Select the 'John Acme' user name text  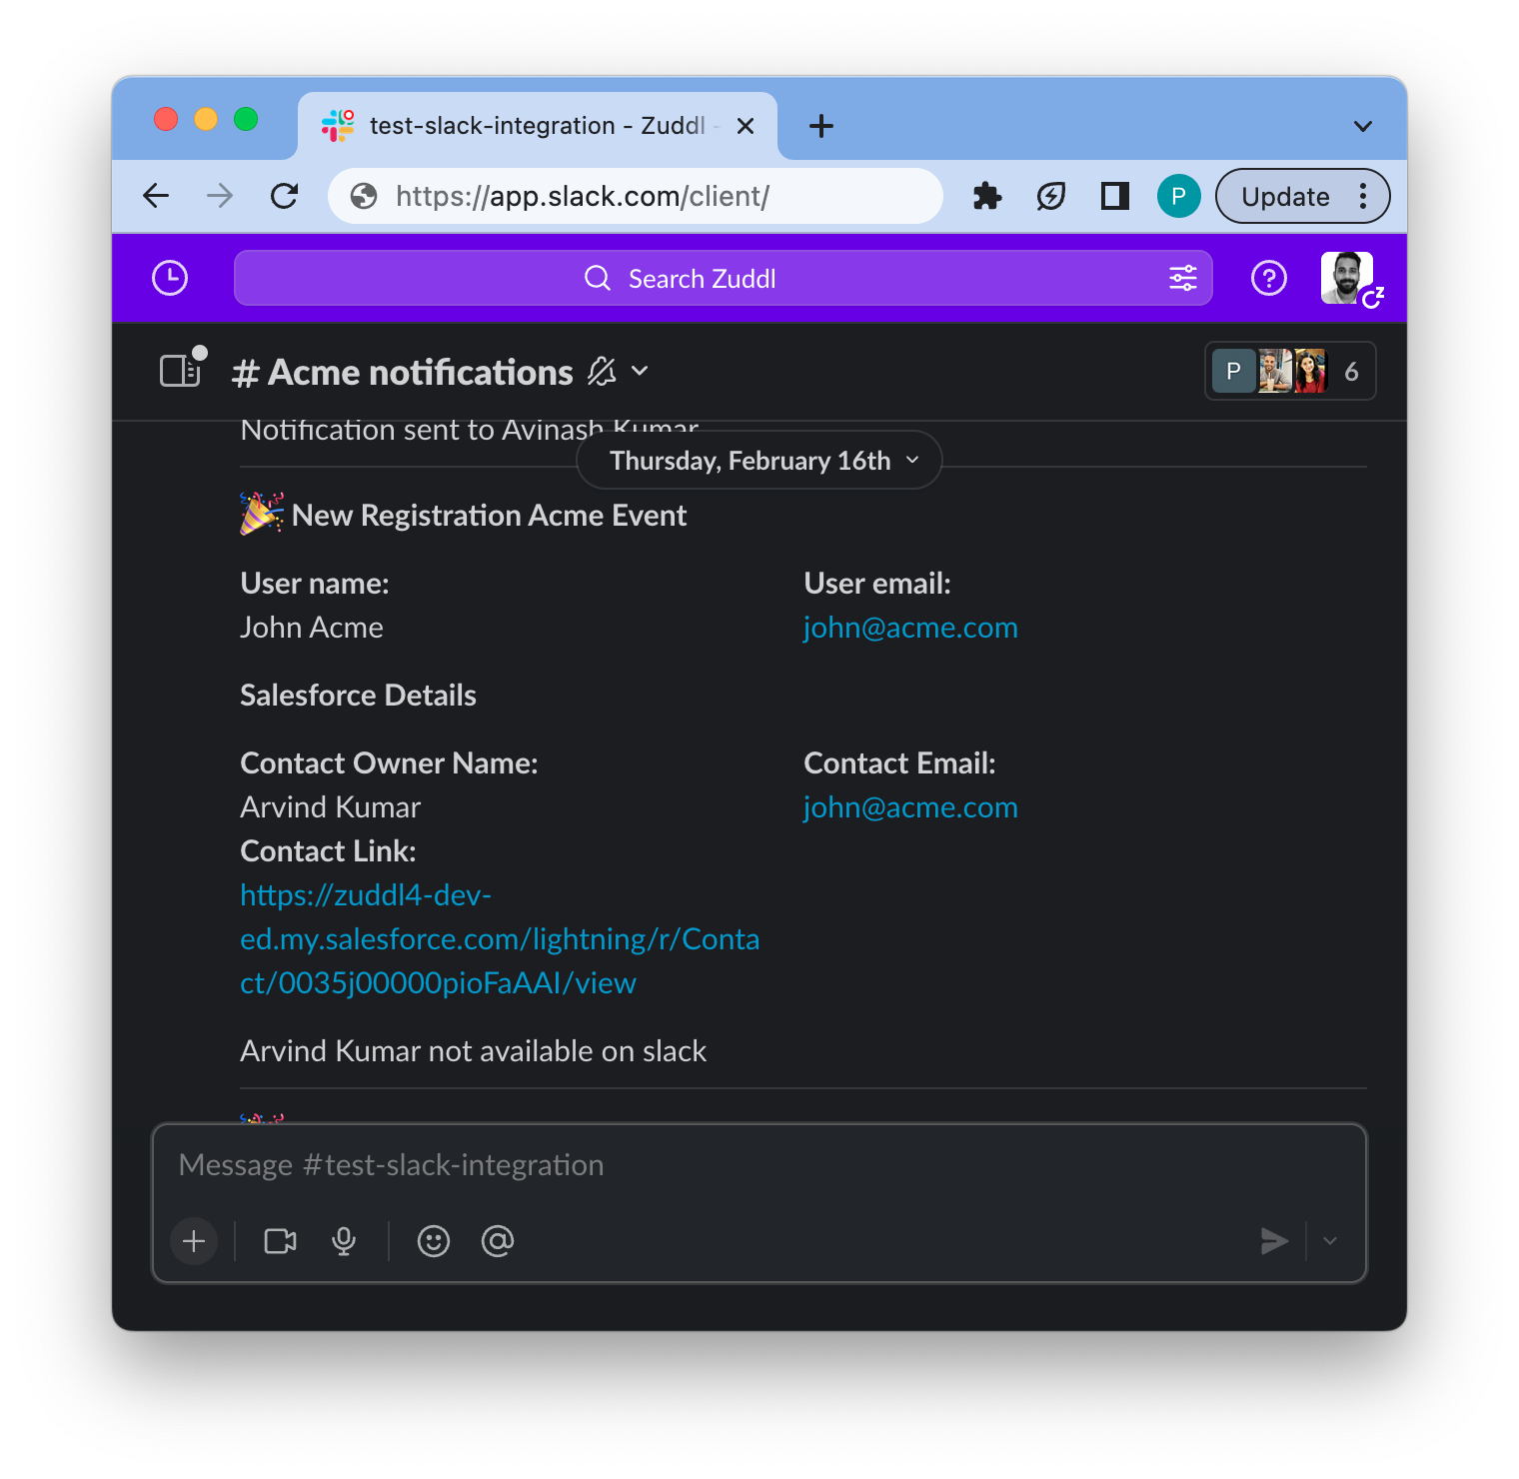312,628
